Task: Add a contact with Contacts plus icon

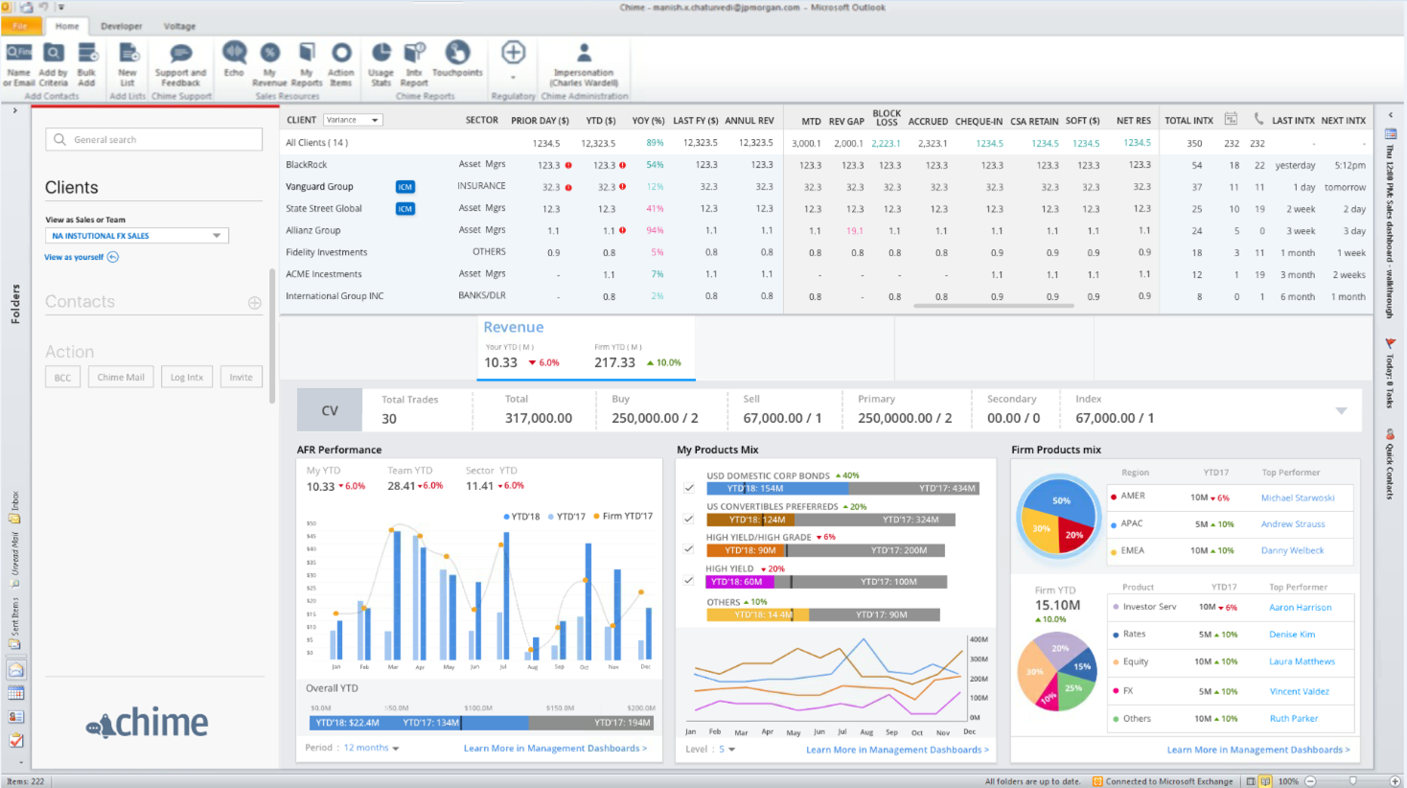Action: coord(255,303)
